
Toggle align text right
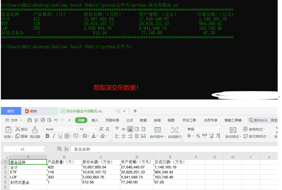click(130, 136)
